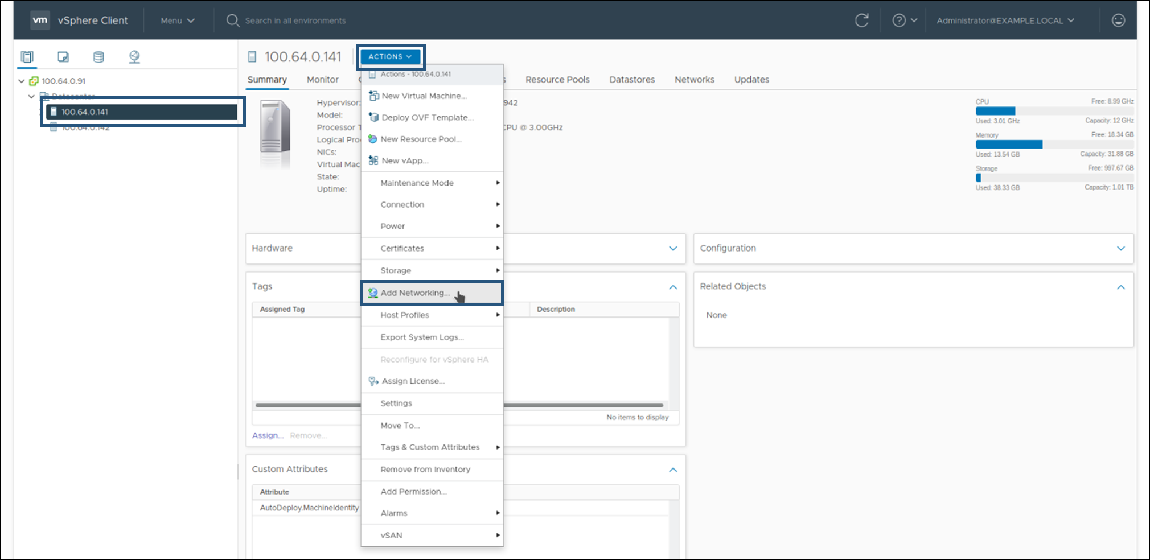The image size is (1150, 560).
Task: Choose Assign License menu entry
Action: [432, 381]
